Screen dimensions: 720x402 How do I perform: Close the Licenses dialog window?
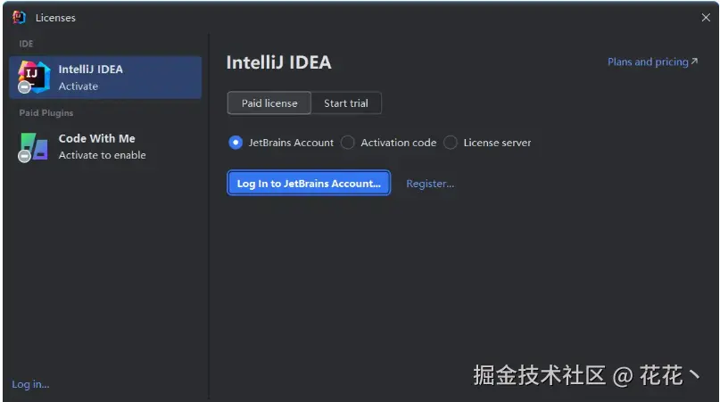coord(706,18)
